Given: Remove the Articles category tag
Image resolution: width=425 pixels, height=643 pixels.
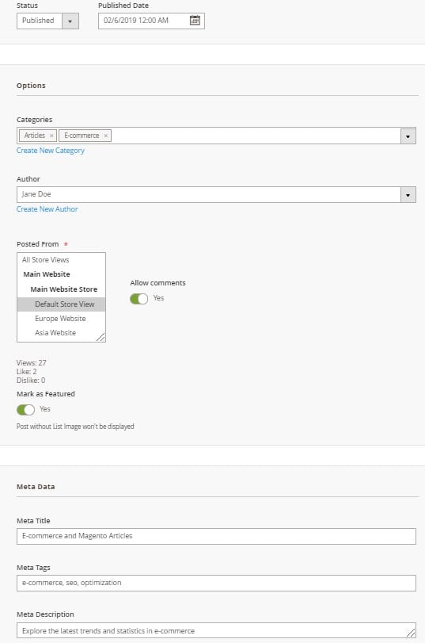Looking at the screenshot, I should (x=51, y=136).
